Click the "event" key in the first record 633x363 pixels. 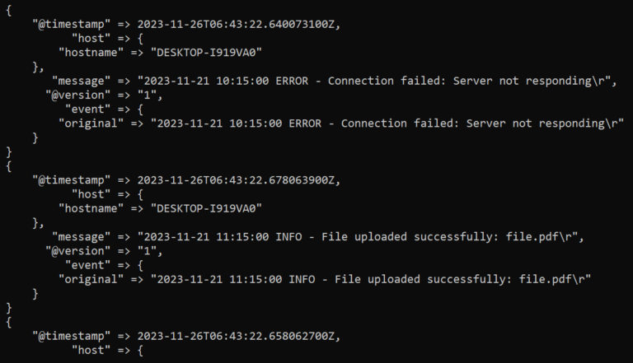[x=87, y=109]
